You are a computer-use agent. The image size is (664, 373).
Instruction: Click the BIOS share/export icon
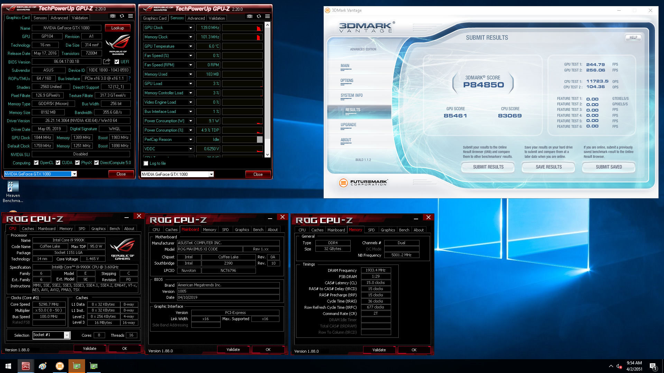tap(107, 61)
